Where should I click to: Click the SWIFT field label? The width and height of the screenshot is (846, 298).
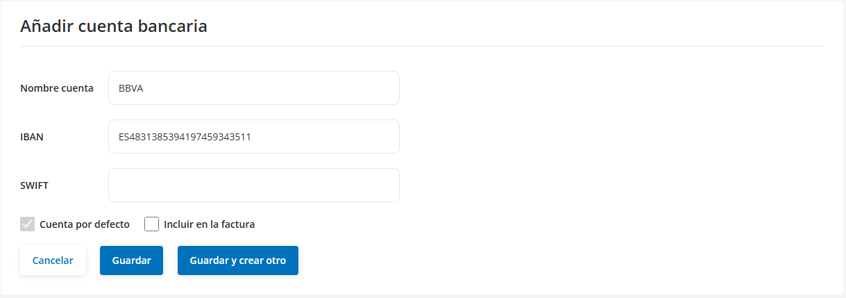[x=35, y=185]
